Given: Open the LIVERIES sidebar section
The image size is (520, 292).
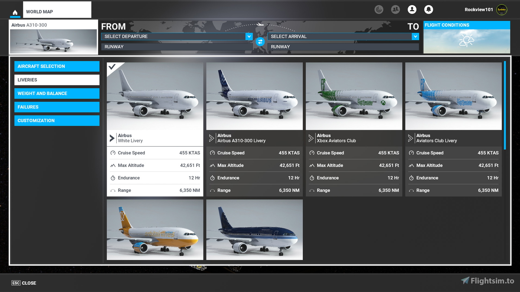Looking at the screenshot, I should [x=56, y=80].
